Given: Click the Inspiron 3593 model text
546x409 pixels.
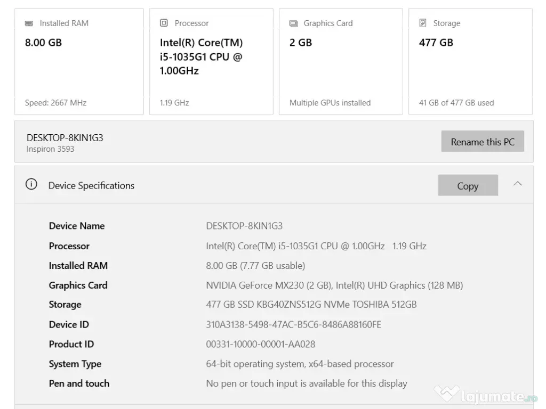Looking at the screenshot, I should [x=50, y=149].
